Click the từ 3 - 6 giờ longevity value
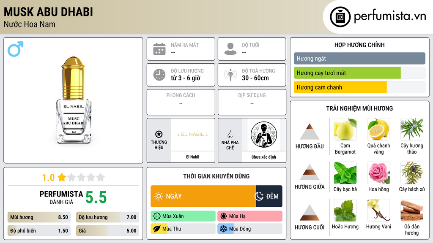The width and height of the screenshot is (433, 243). click(x=186, y=78)
